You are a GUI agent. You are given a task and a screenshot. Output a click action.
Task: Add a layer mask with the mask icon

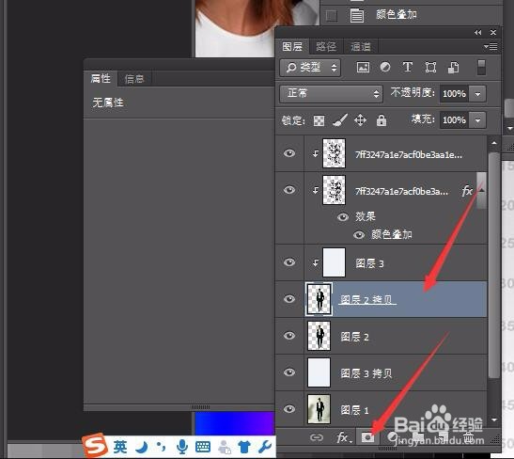click(x=367, y=437)
